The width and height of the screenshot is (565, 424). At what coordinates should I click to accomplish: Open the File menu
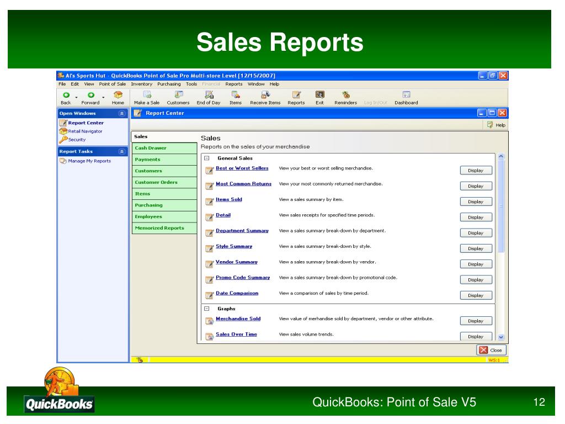click(62, 84)
